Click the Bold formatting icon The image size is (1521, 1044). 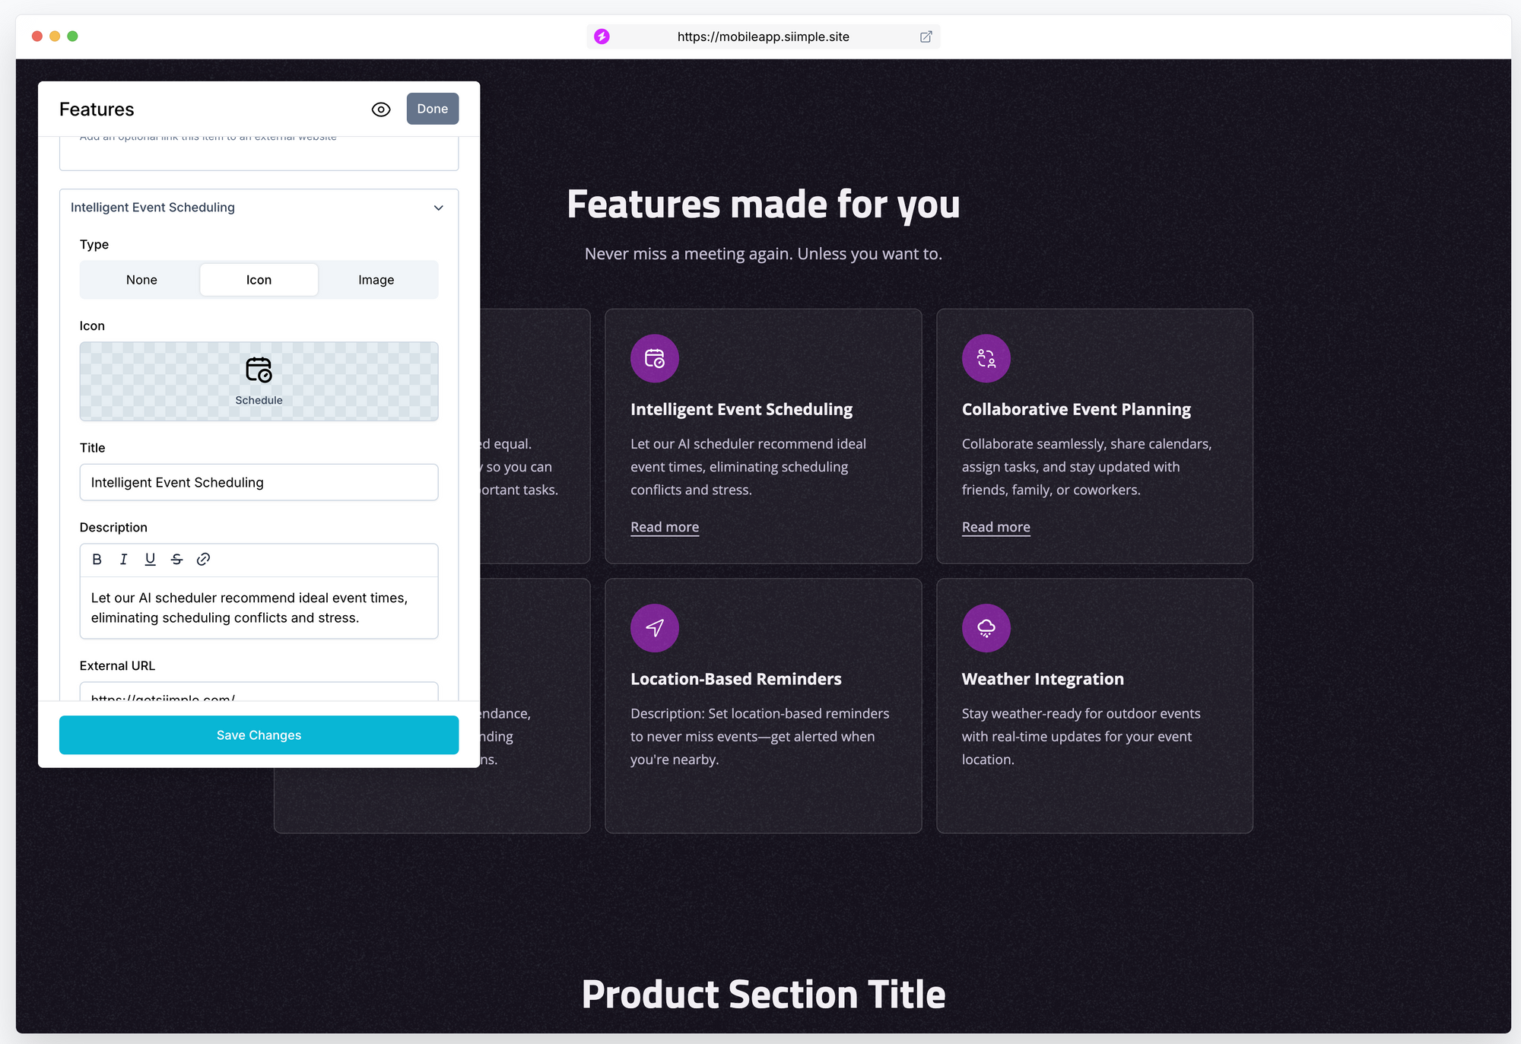click(97, 560)
